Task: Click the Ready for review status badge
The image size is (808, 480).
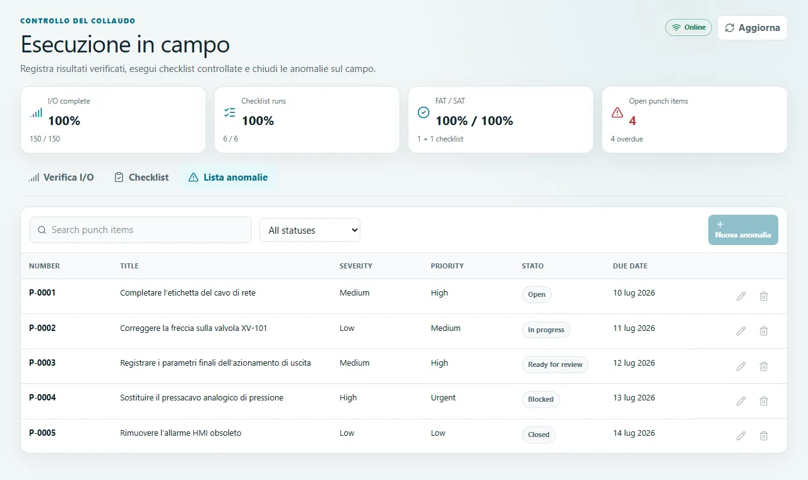Action: (555, 364)
